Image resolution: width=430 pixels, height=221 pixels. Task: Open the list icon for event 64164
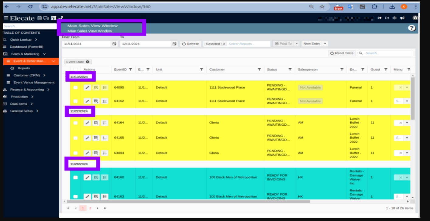(105, 123)
